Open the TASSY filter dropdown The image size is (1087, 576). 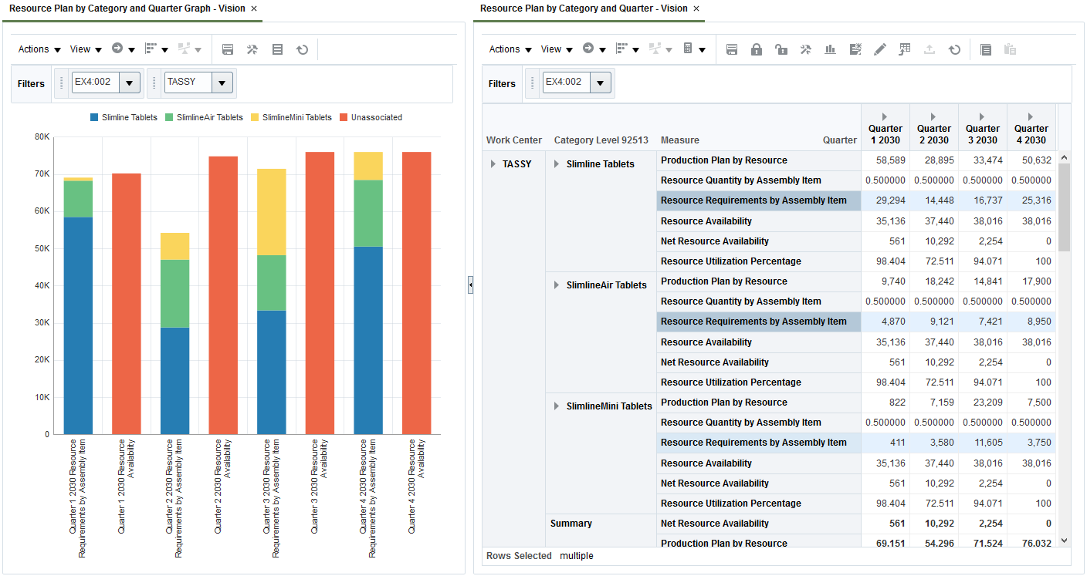(222, 83)
